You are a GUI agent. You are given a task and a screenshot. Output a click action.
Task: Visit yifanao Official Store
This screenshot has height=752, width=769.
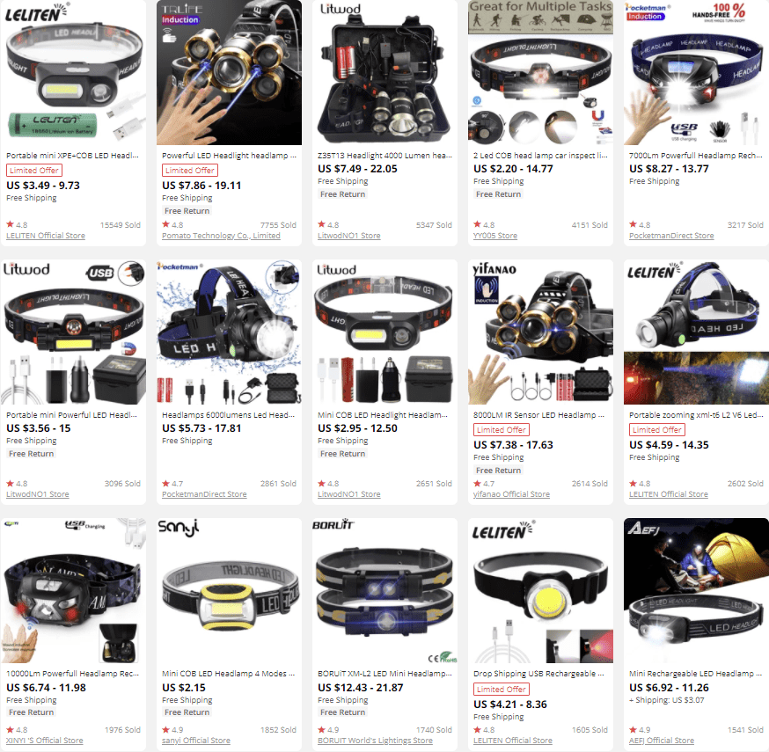(511, 494)
